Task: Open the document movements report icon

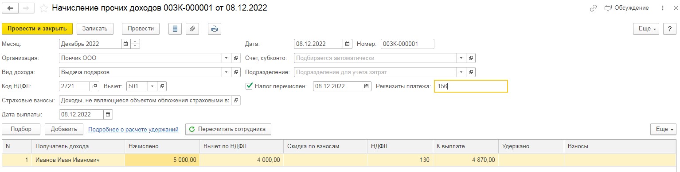Action: tap(175, 29)
